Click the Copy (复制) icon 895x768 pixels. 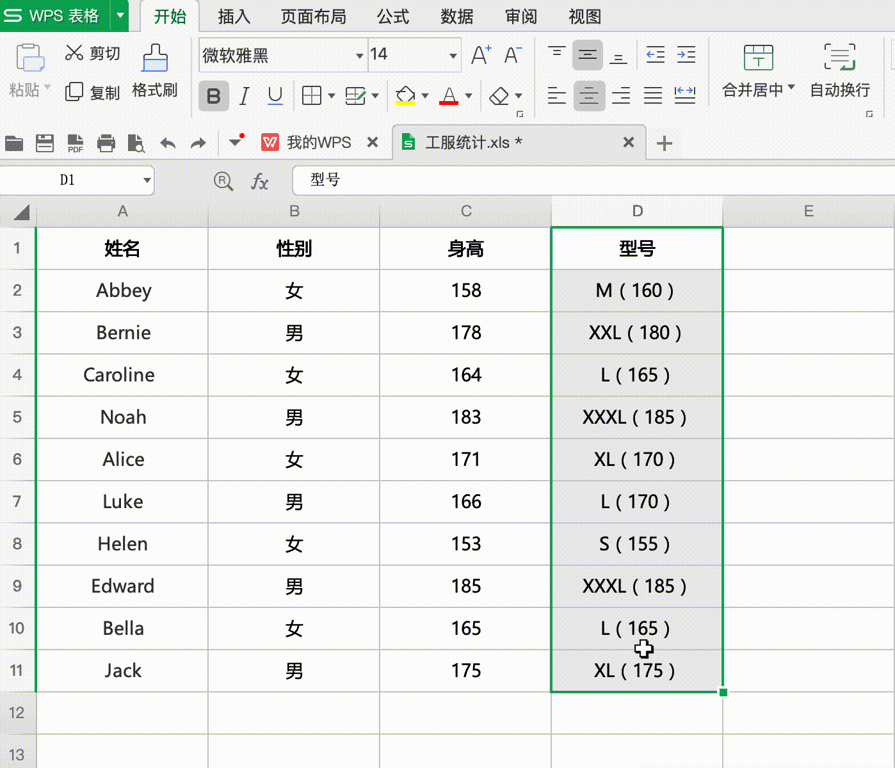[x=74, y=92]
